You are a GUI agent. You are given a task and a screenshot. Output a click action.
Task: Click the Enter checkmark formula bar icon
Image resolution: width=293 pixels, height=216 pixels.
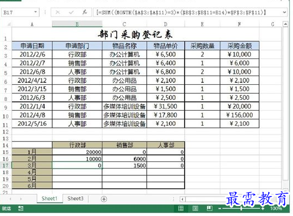click(x=71, y=12)
